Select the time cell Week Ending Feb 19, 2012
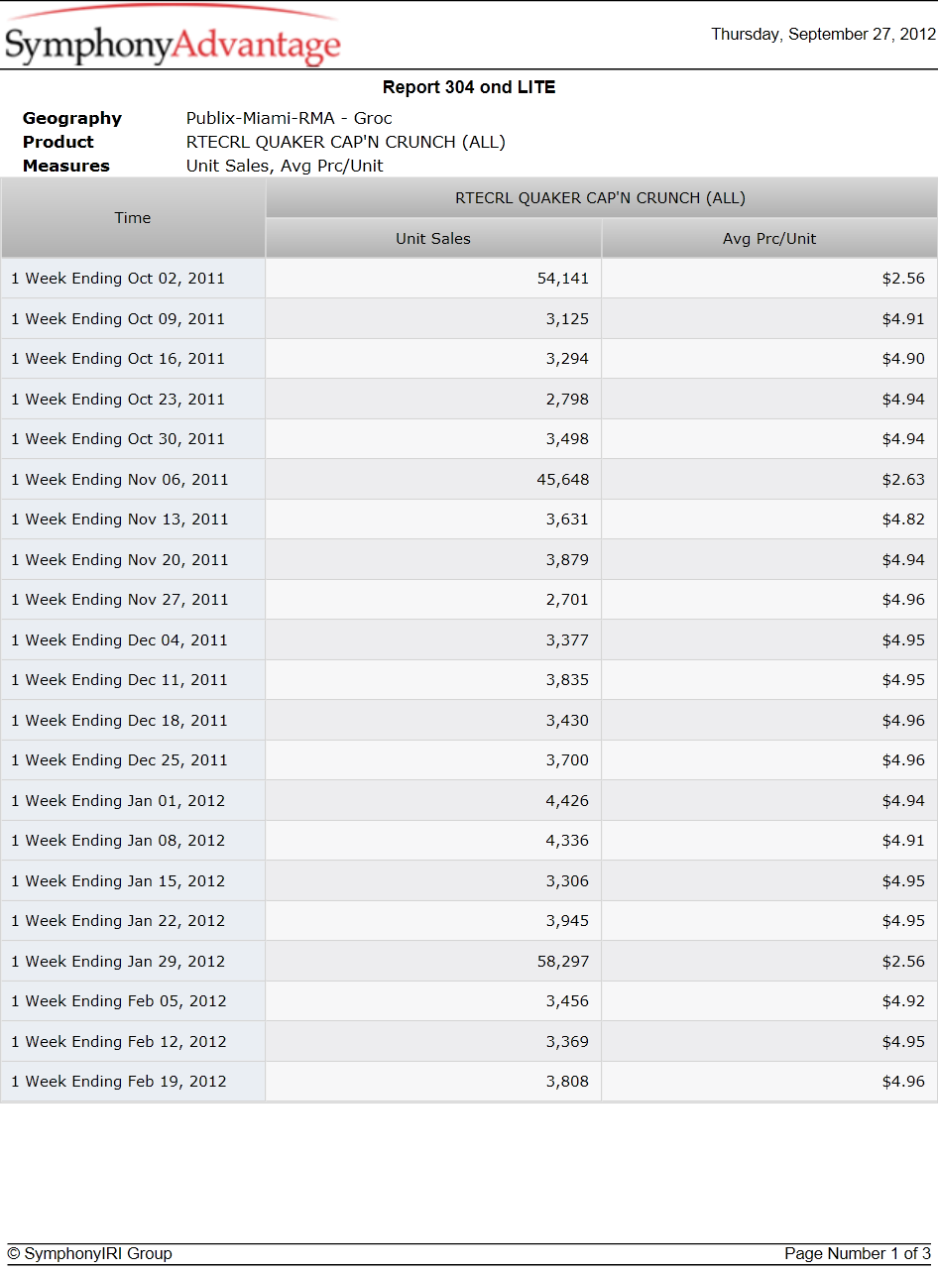This screenshot has height=1273, width=938. point(133,1082)
